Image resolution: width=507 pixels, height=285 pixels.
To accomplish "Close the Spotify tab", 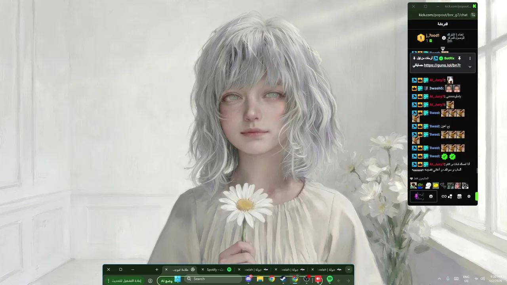I will (x=203, y=270).
